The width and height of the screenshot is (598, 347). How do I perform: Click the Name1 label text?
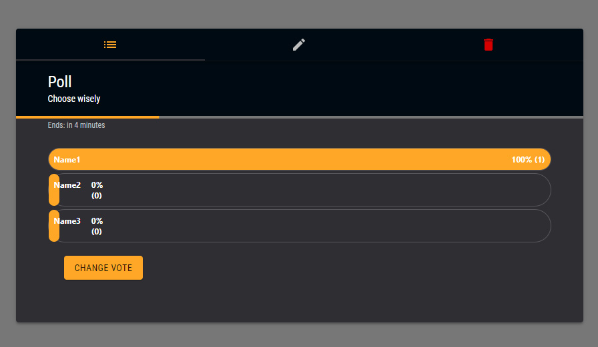coord(67,160)
